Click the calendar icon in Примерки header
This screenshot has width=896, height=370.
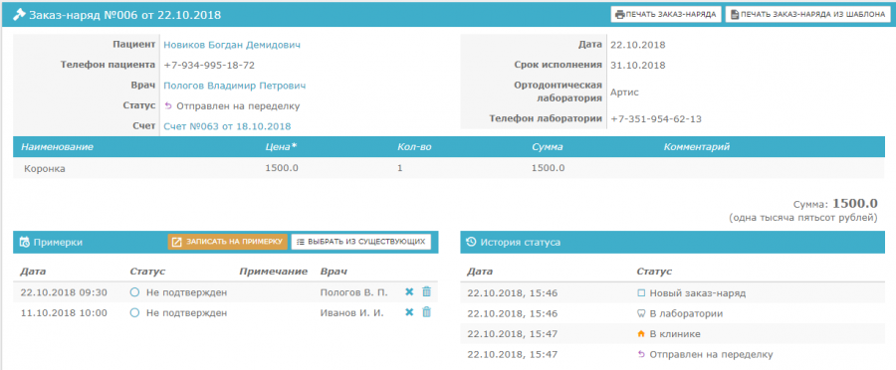(25, 242)
